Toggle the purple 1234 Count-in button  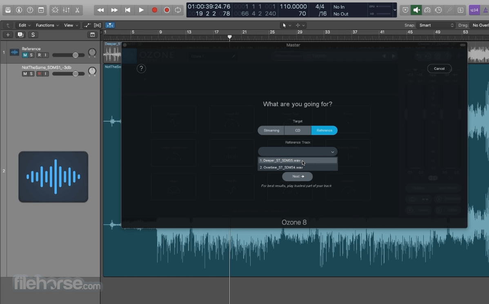tap(474, 10)
